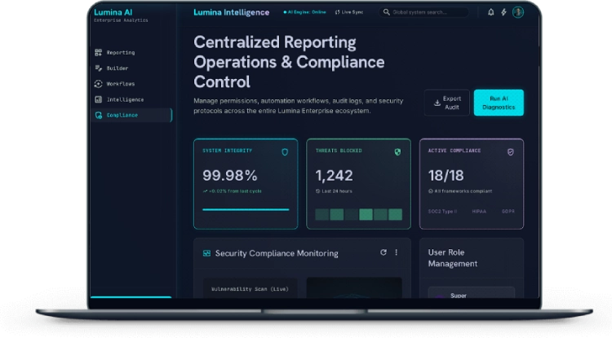Select Compliance in the sidebar
The width and height of the screenshot is (612, 338).
(x=131, y=116)
